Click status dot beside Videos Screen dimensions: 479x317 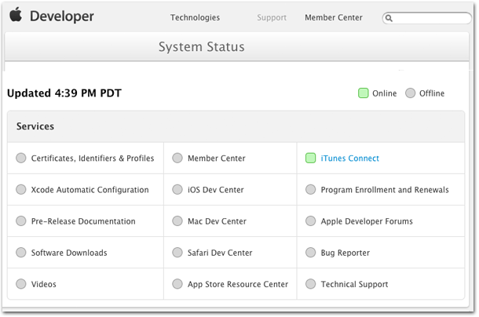click(x=21, y=284)
